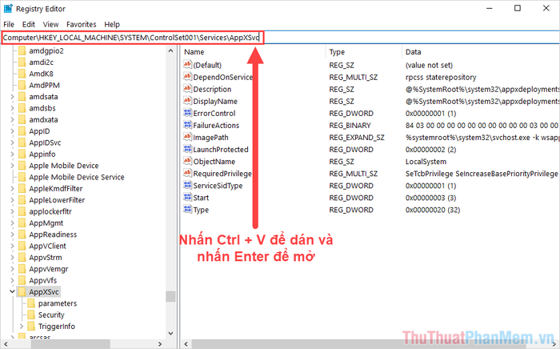The image size is (560, 349).
Task: Click the amdi2c folder icon
Action: 22,62
